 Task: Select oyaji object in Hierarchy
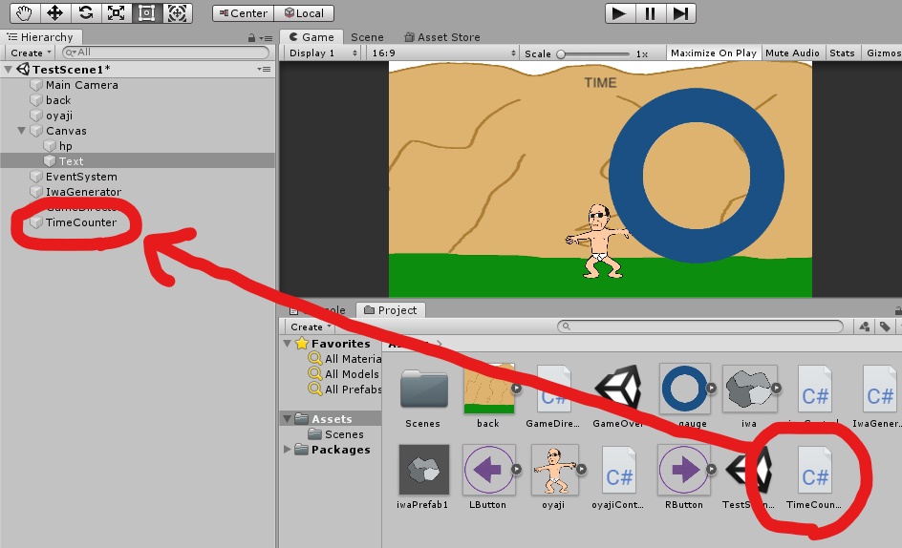click(59, 116)
